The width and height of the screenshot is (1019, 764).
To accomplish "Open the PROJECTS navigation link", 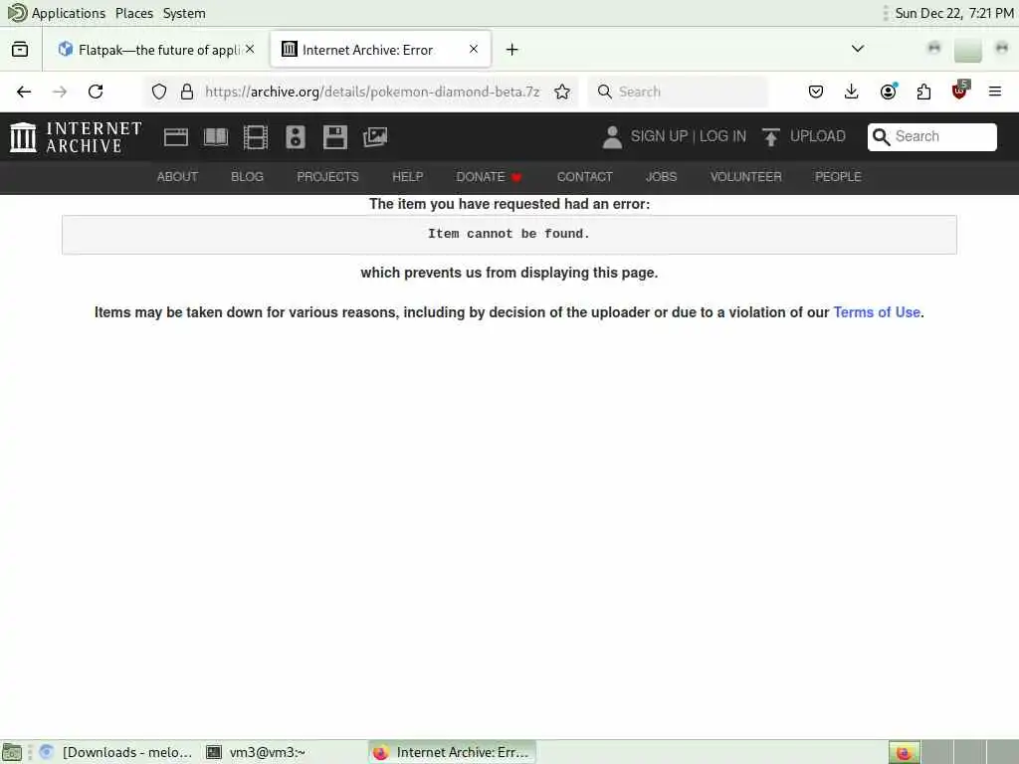I will [327, 177].
